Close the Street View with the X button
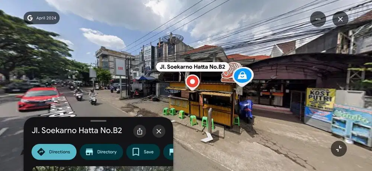Viewport: 372px width, 171px height. [340, 19]
